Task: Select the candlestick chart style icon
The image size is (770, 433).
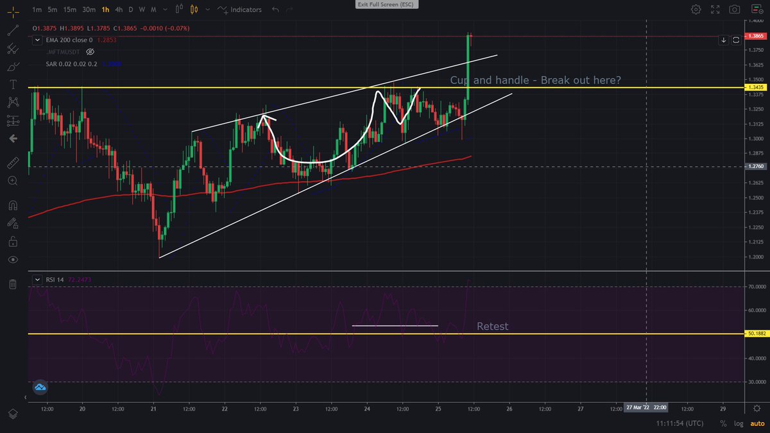Action: click(194, 10)
